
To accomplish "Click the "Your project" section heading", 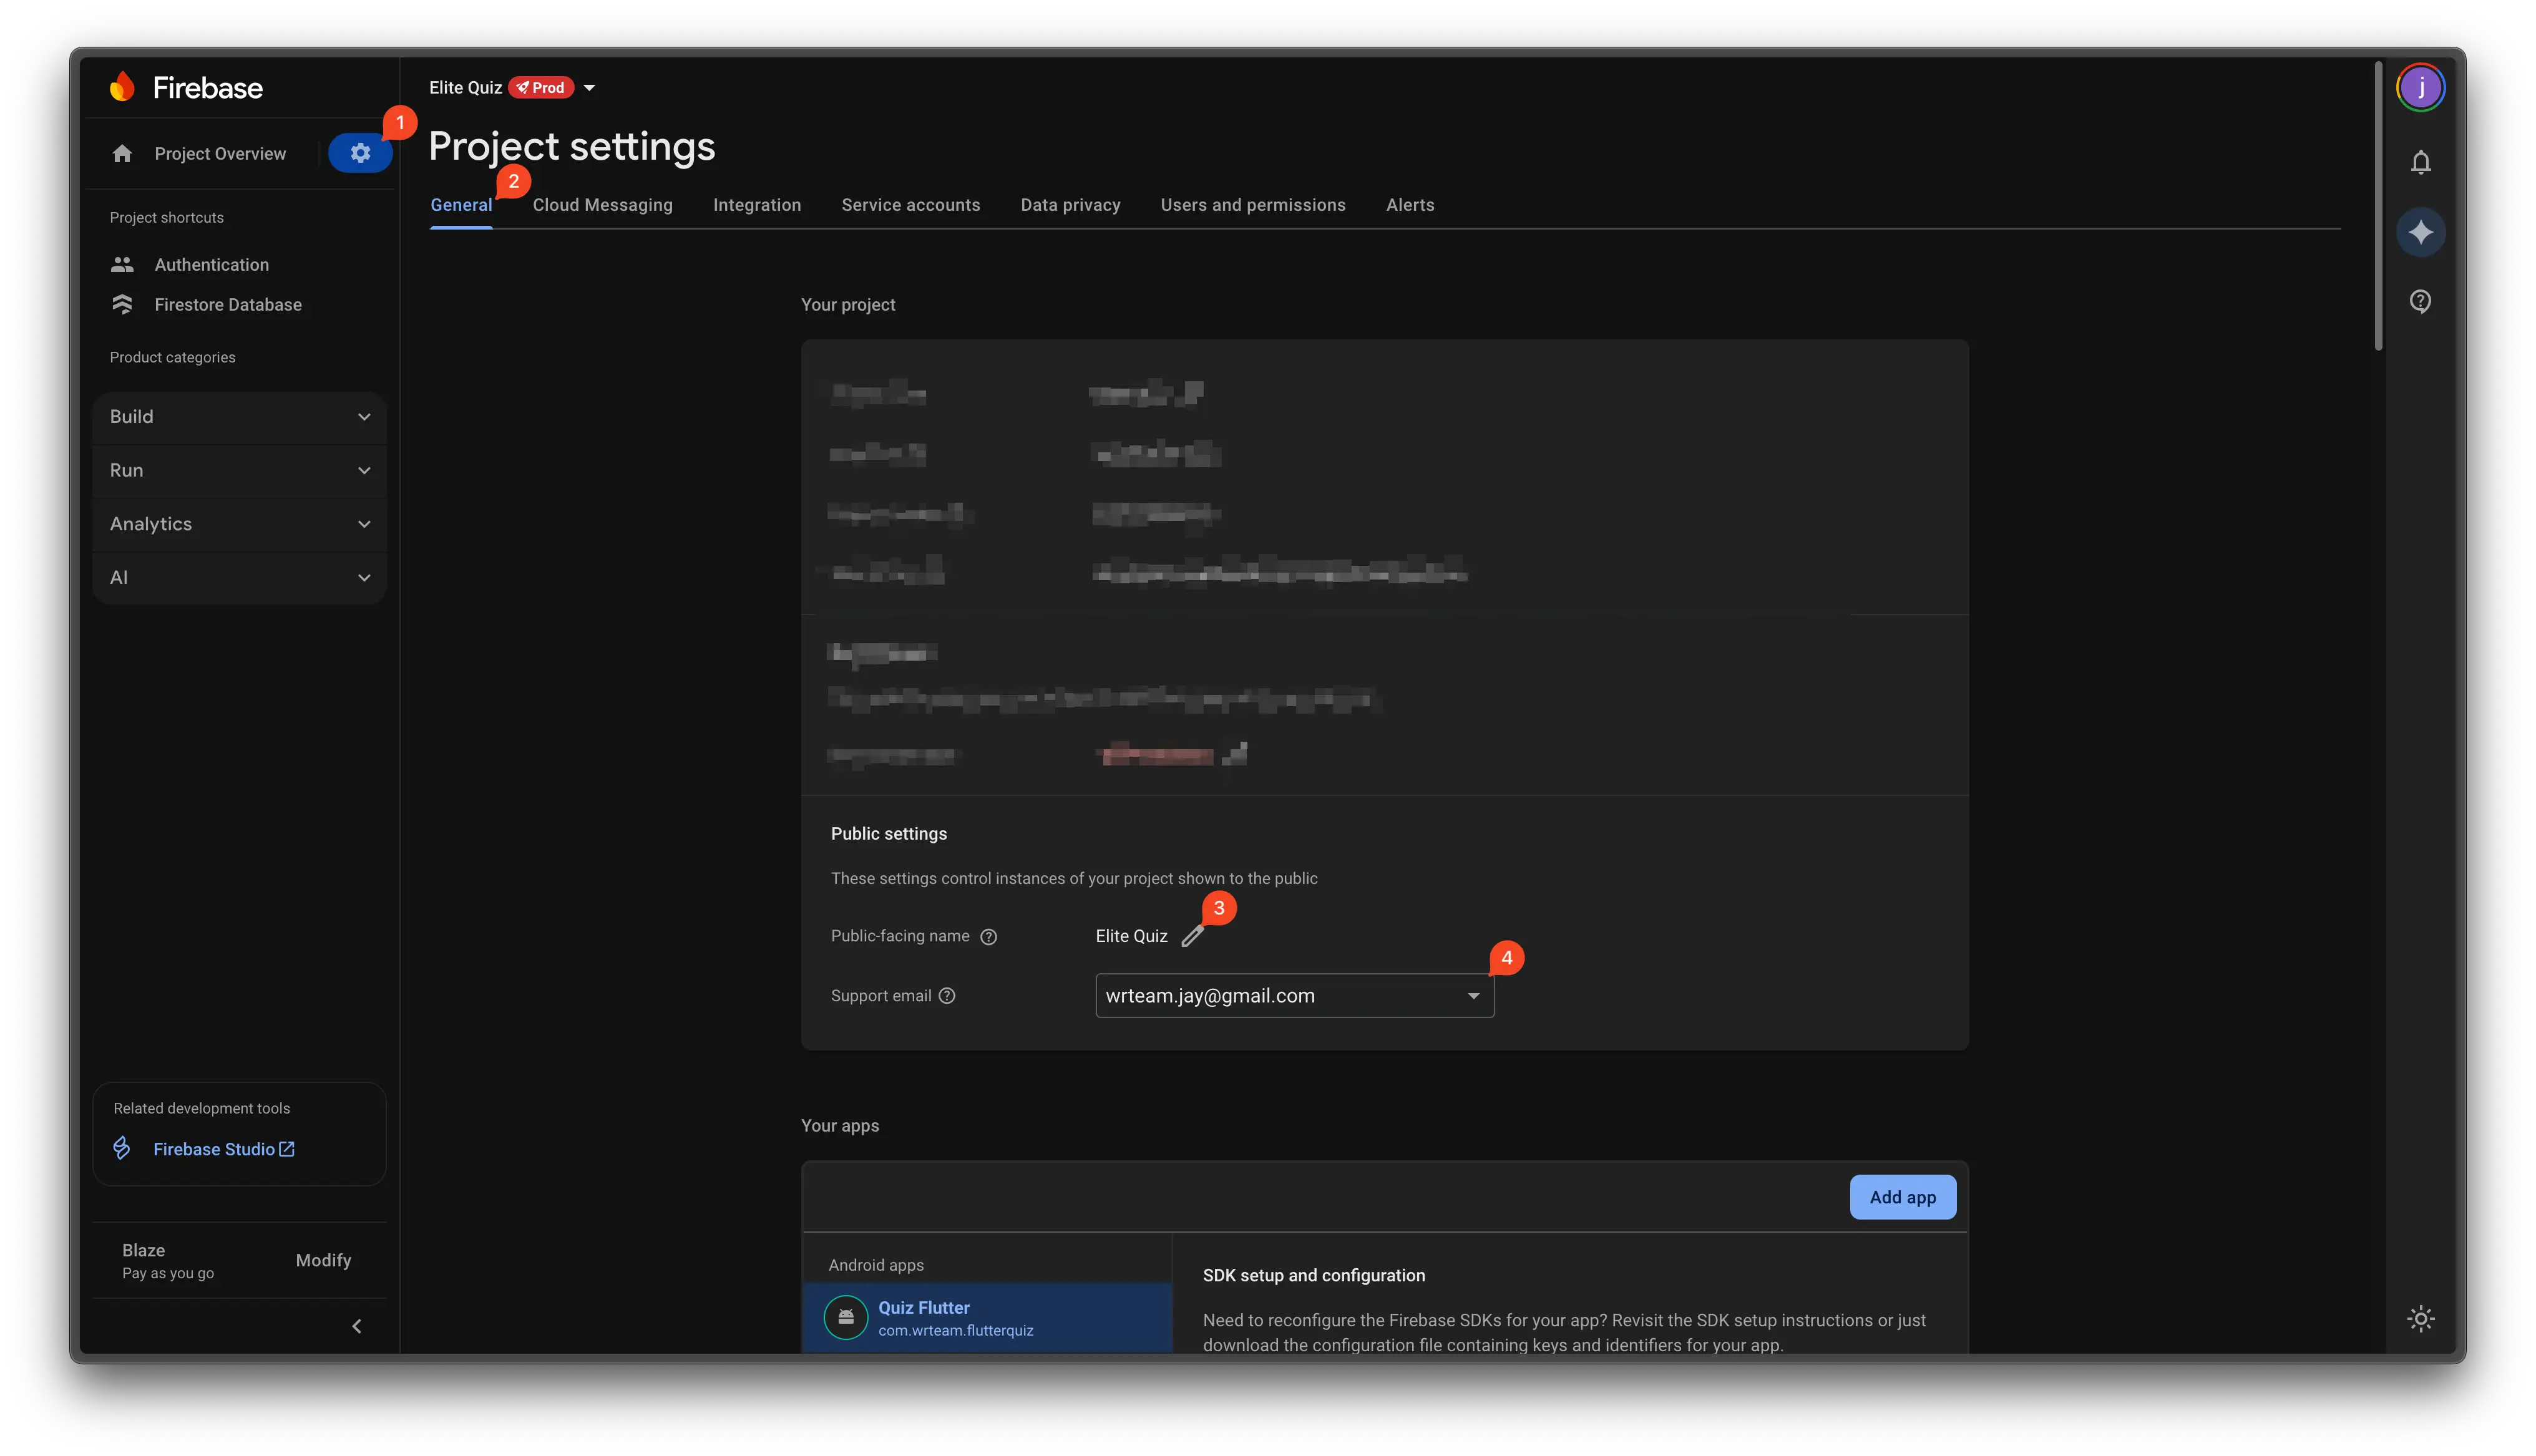I will [x=848, y=304].
